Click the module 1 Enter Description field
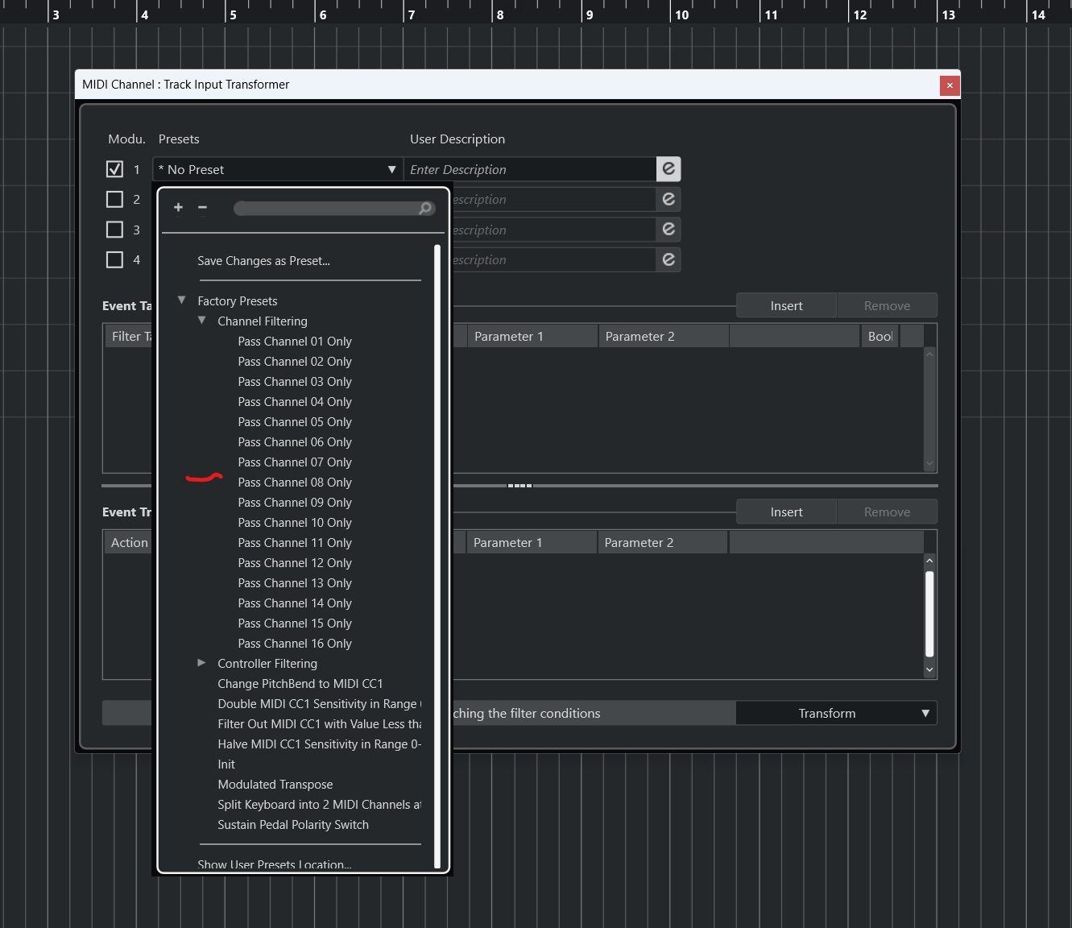The image size is (1072, 928). [530, 169]
